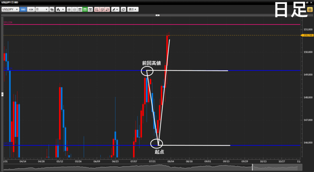
Task: Collapse the toolbar using the top center arrow
Action: 158,15
